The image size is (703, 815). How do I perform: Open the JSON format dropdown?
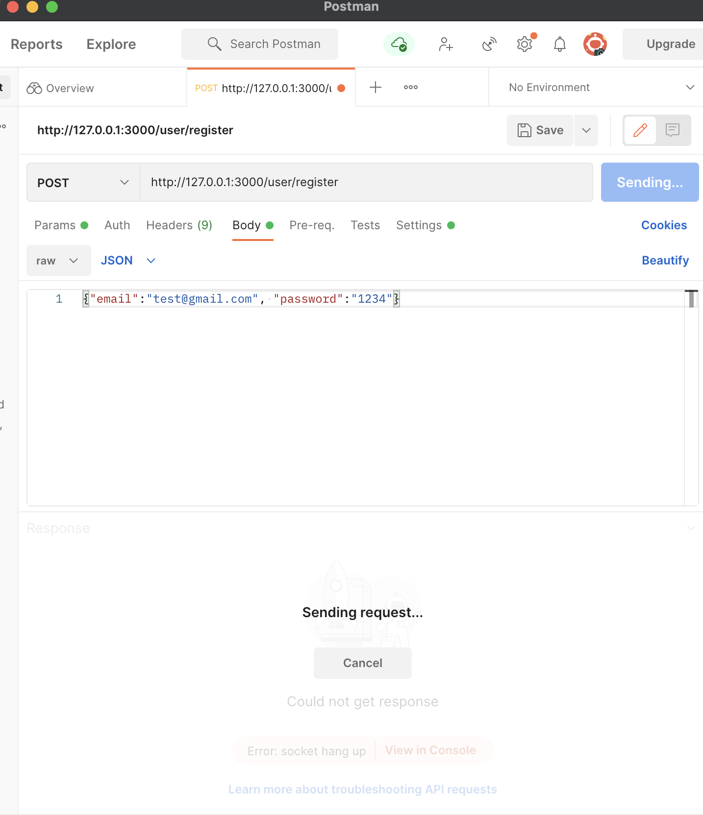click(128, 261)
